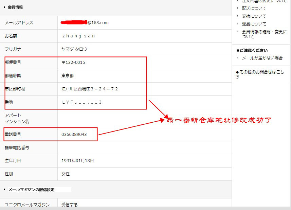The height and width of the screenshot is (210, 291).
Task: Click the gender value 女性
Action: pos(66,174)
